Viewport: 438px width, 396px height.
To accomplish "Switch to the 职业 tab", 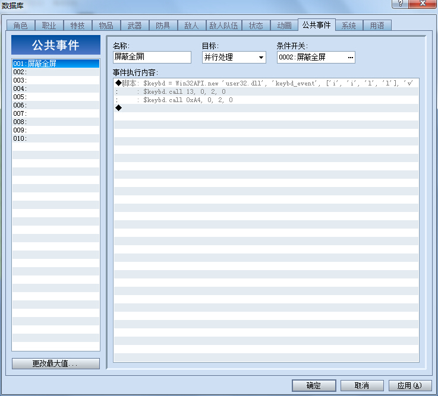I will [49, 26].
